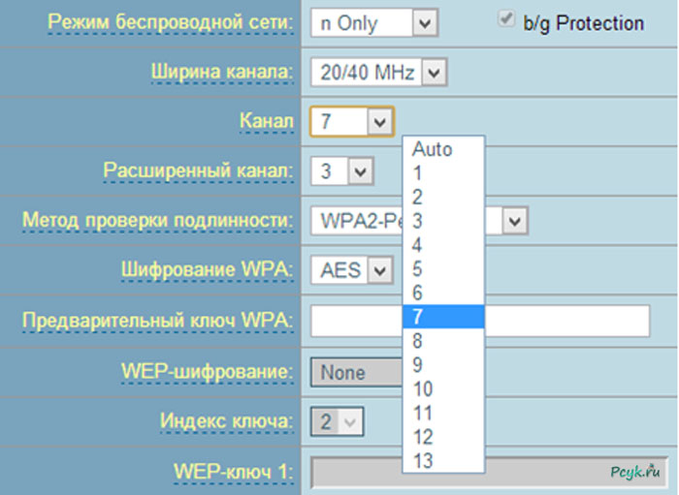The height and width of the screenshot is (495, 679).
Task: Select channel 12 in the list
Action: coord(443,437)
